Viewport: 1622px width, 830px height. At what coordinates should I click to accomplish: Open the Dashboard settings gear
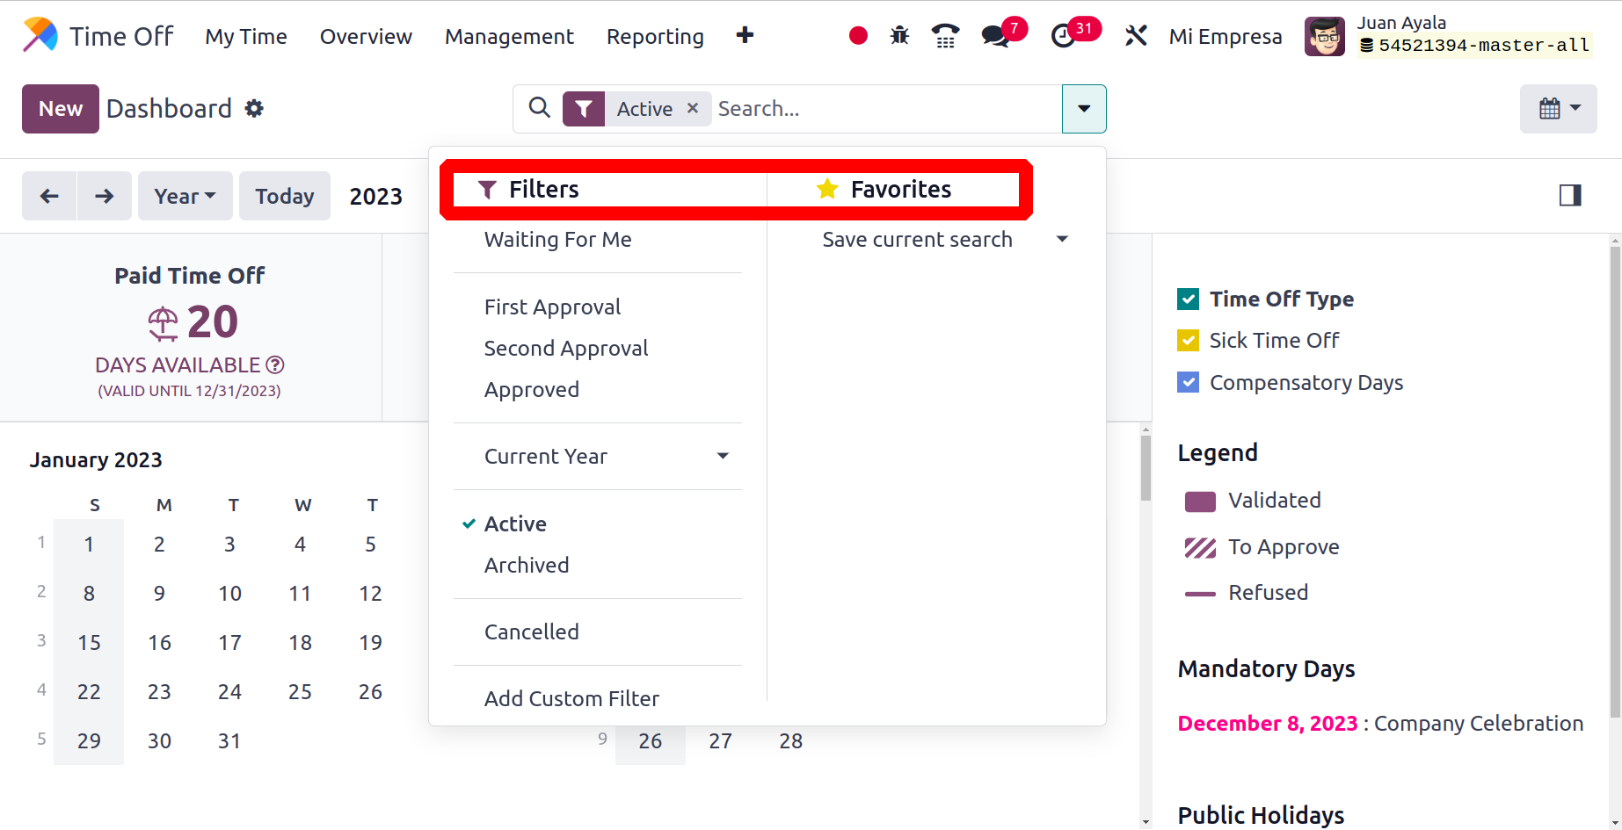click(254, 108)
